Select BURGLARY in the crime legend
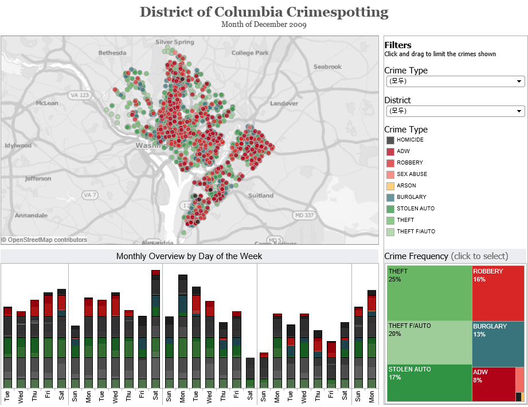The width and height of the screenshot is (528, 407). (x=411, y=197)
